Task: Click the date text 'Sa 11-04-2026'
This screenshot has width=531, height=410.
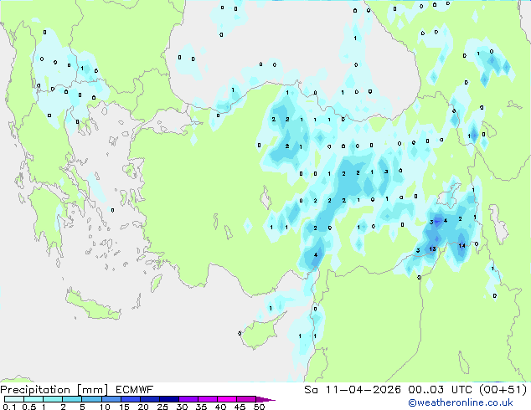Action: 353,390
